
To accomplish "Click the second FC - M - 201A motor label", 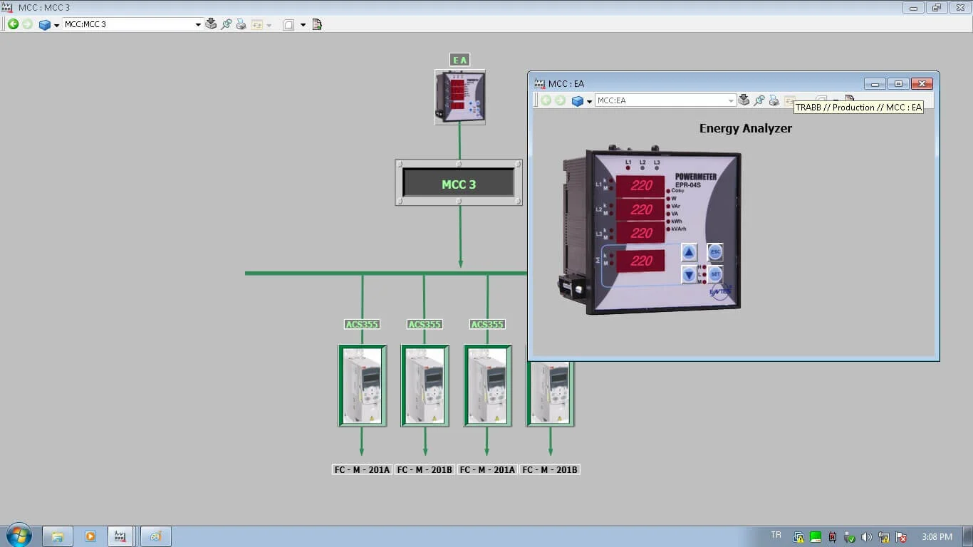I will click(488, 469).
